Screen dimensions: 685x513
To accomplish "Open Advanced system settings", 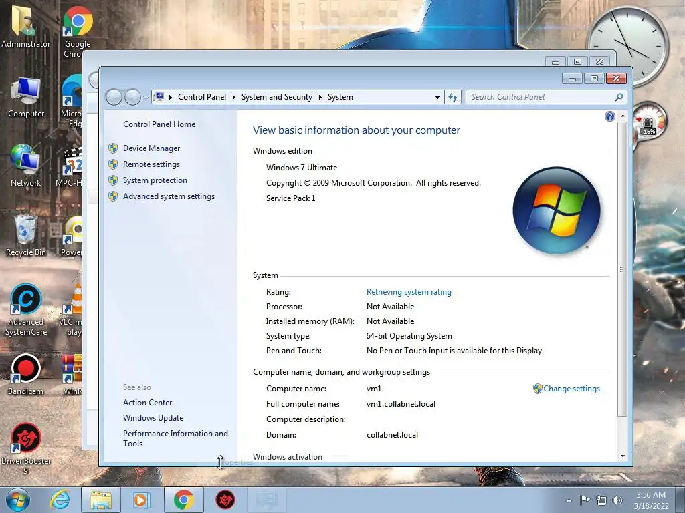I will (169, 196).
